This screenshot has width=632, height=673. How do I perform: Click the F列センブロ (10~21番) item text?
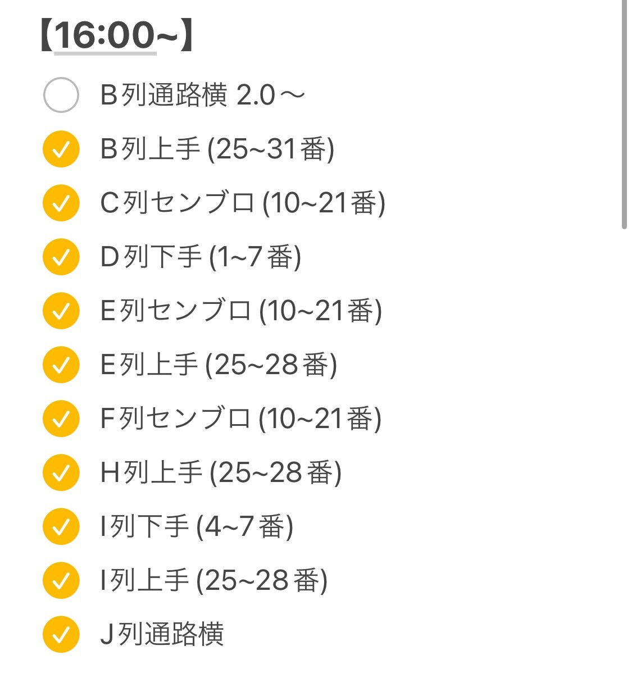(240, 419)
